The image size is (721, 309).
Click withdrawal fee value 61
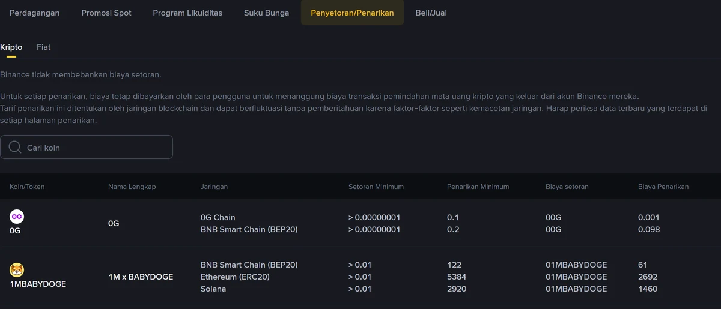tap(643, 265)
